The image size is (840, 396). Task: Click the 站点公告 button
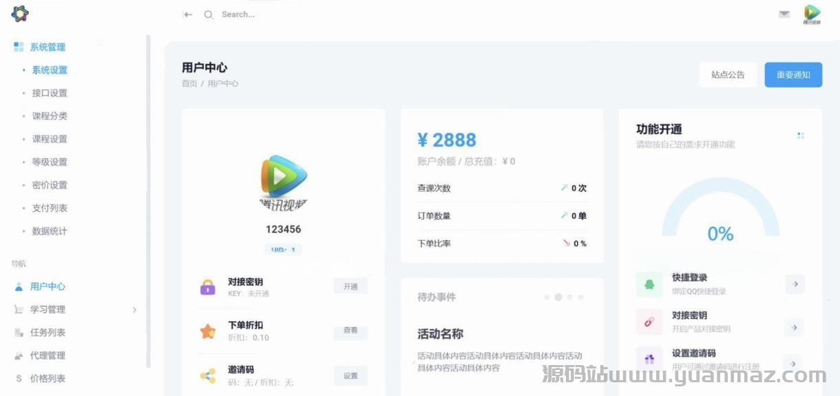(x=728, y=75)
